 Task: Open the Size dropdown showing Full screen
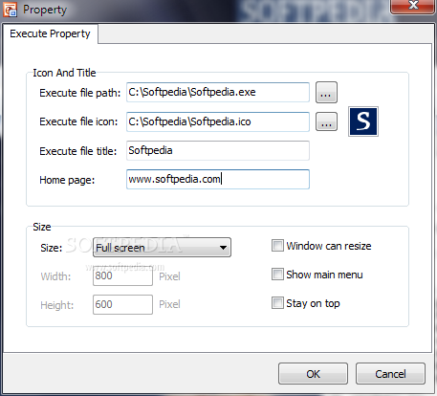coord(162,248)
